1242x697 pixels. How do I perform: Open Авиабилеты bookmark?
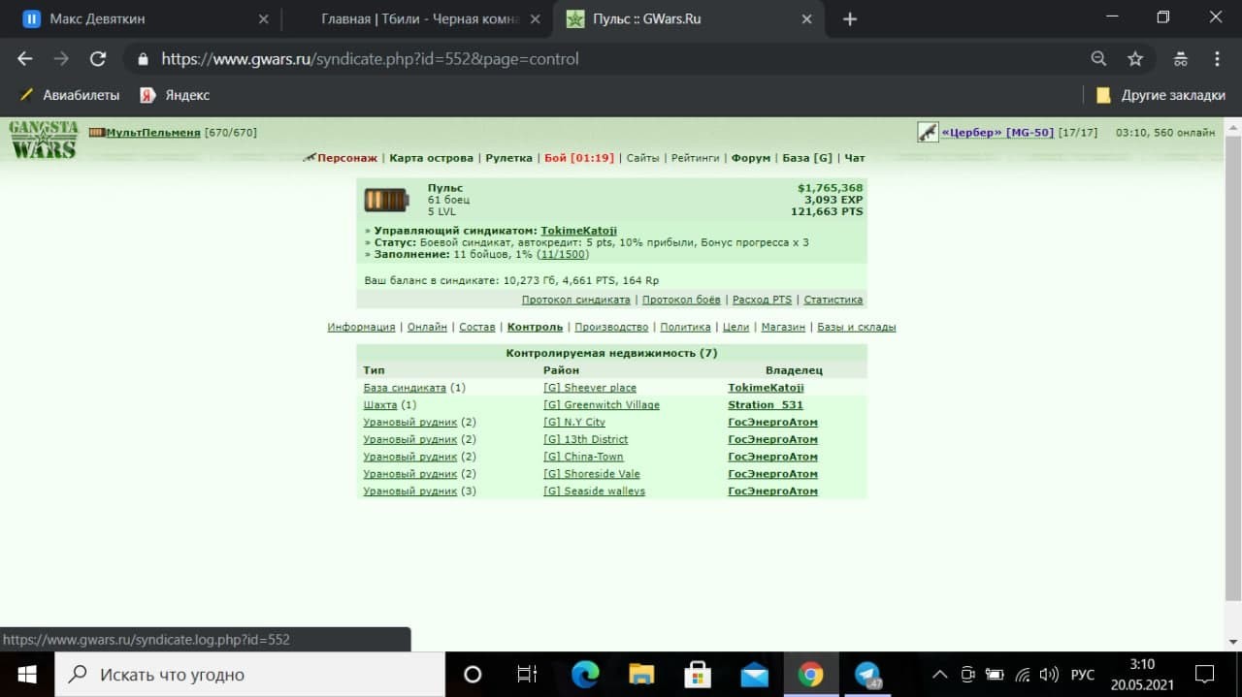(x=69, y=95)
